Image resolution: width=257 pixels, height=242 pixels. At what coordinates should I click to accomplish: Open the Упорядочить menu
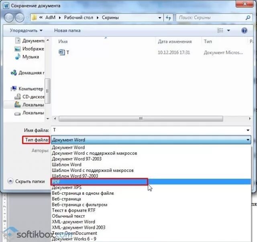tap(26, 30)
